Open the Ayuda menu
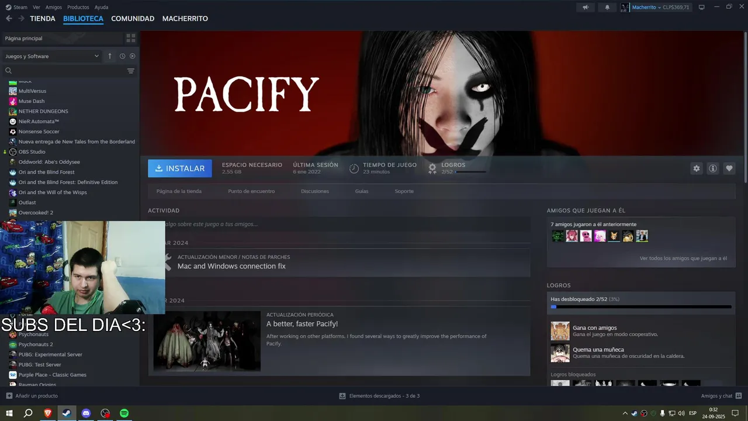The width and height of the screenshot is (748, 421). [x=101, y=7]
